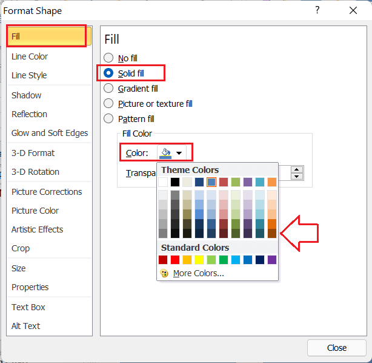
Task: Pick darkest orange shade in last row
Action: coord(272,234)
